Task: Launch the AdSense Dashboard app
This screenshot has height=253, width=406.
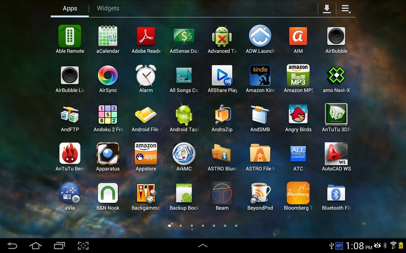Action: coord(184,36)
